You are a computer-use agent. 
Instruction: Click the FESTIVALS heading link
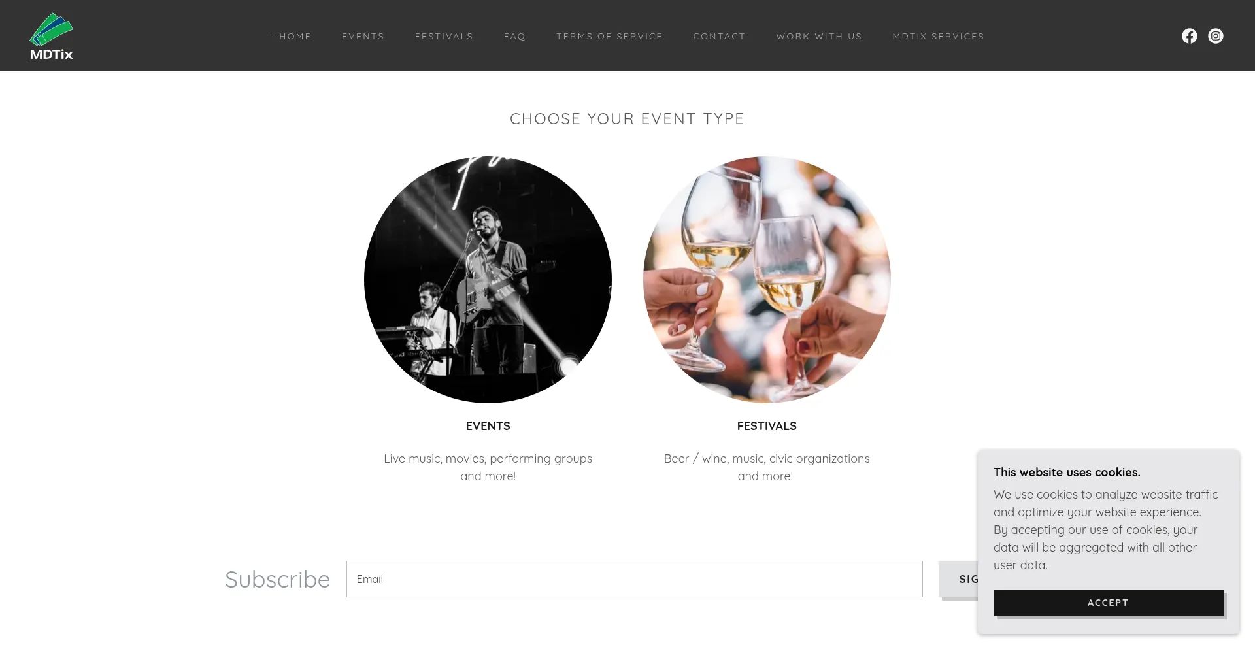767,426
